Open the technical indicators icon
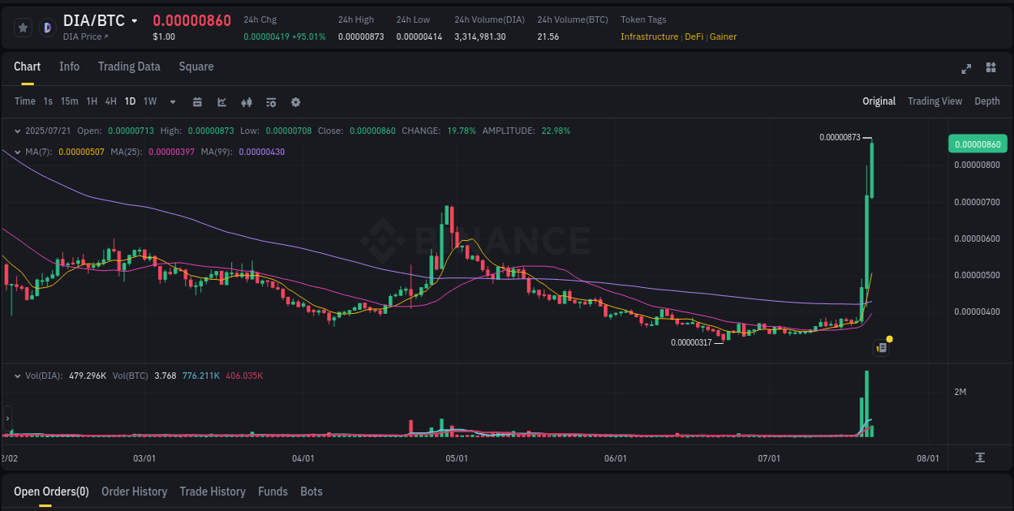This screenshot has height=511, width=1014. click(246, 102)
